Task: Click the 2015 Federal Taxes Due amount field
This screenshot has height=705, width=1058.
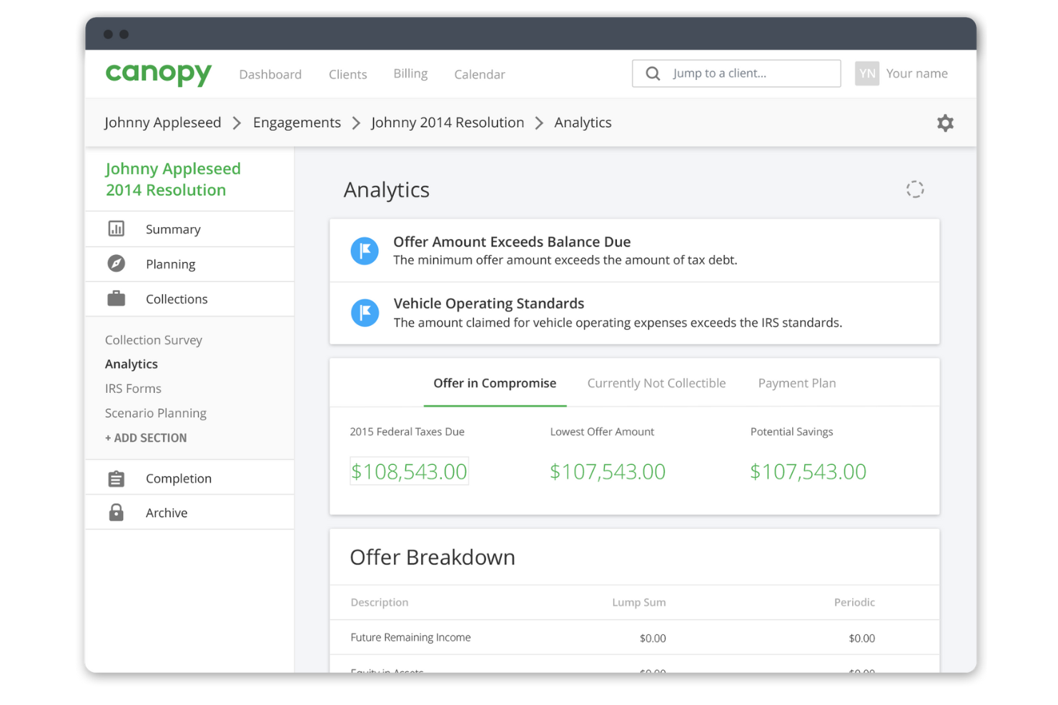Action: coord(409,471)
